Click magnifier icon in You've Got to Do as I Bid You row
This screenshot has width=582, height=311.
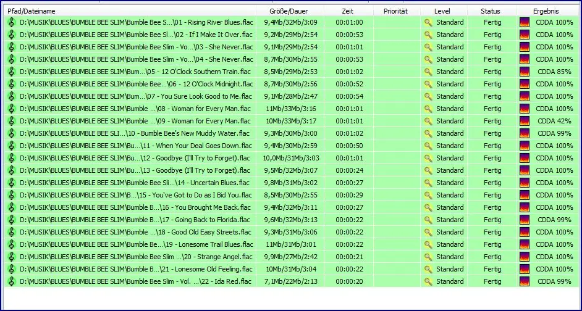pyautogui.click(x=428, y=195)
